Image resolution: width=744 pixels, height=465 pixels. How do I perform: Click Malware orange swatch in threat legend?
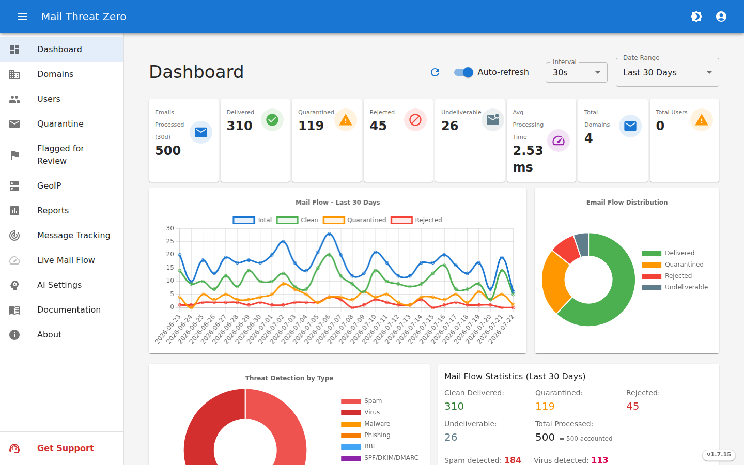(x=351, y=424)
